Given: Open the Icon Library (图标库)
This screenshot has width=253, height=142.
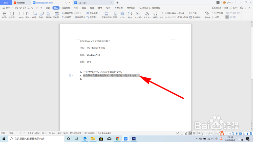Looking at the screenshot, I should click(x=49, y=15).
